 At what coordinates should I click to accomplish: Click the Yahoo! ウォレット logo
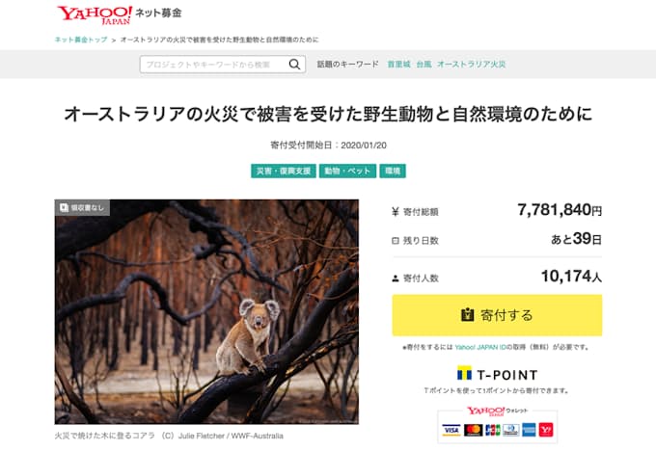[x=497, y=411]
